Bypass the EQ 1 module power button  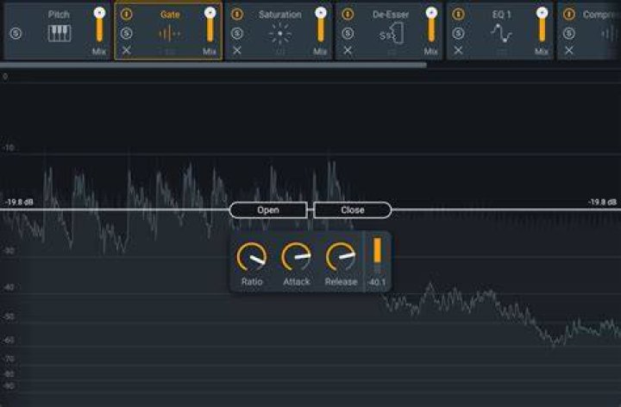point(458,15)
